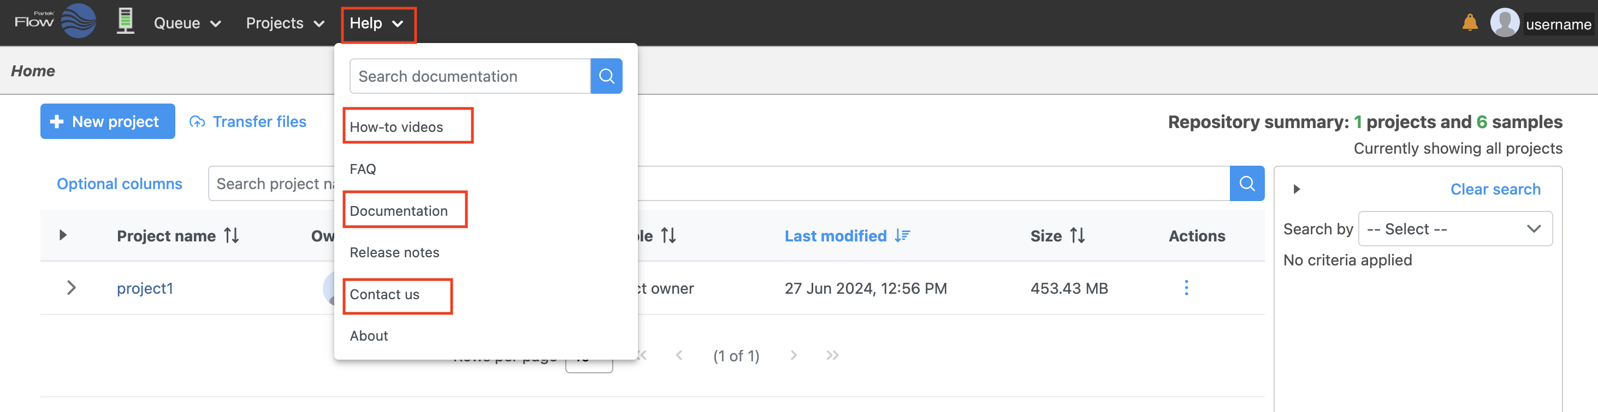Viewport: 1598px width, 412px height.
Task: Click the Clear search link
Action: point(1495,189)
